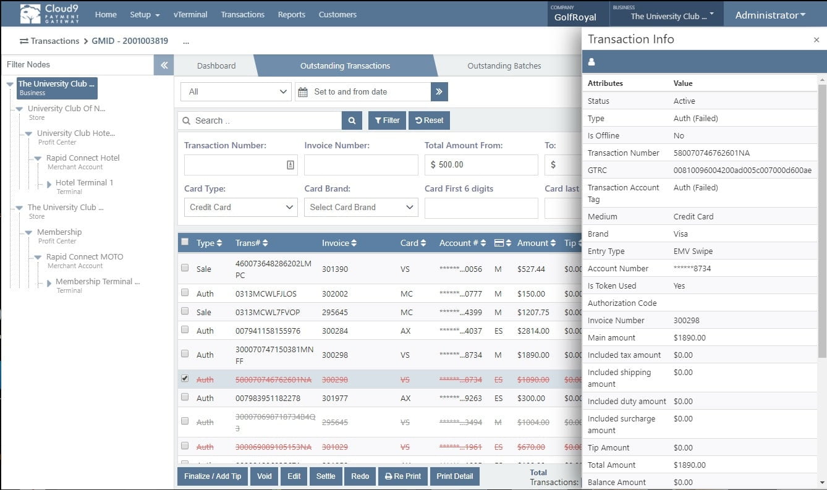
Task: Click the Settle button
Action: pyautogui.click(x=326, y=476)
